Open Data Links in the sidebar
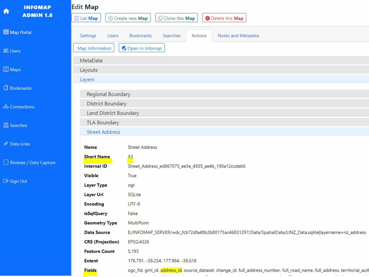The width and height of the screenshot is (369, 277). (x=17, y=144)
